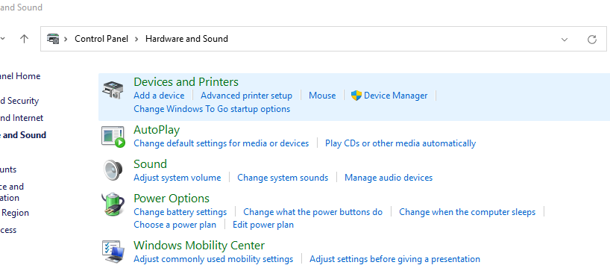Launch Device Manager link
Image resolution: width=610 pixels, height=271 pixels.
(396, 96)
